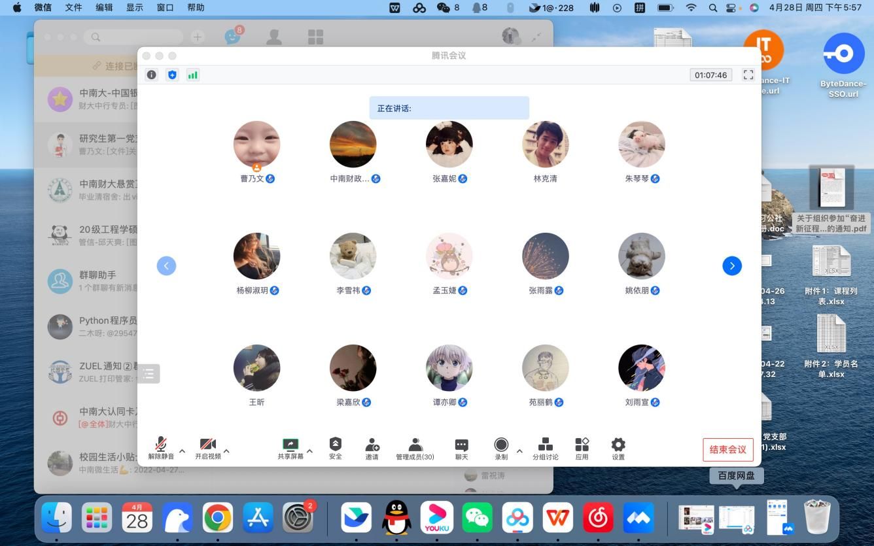Go to next page of participants

pos(731,265)
